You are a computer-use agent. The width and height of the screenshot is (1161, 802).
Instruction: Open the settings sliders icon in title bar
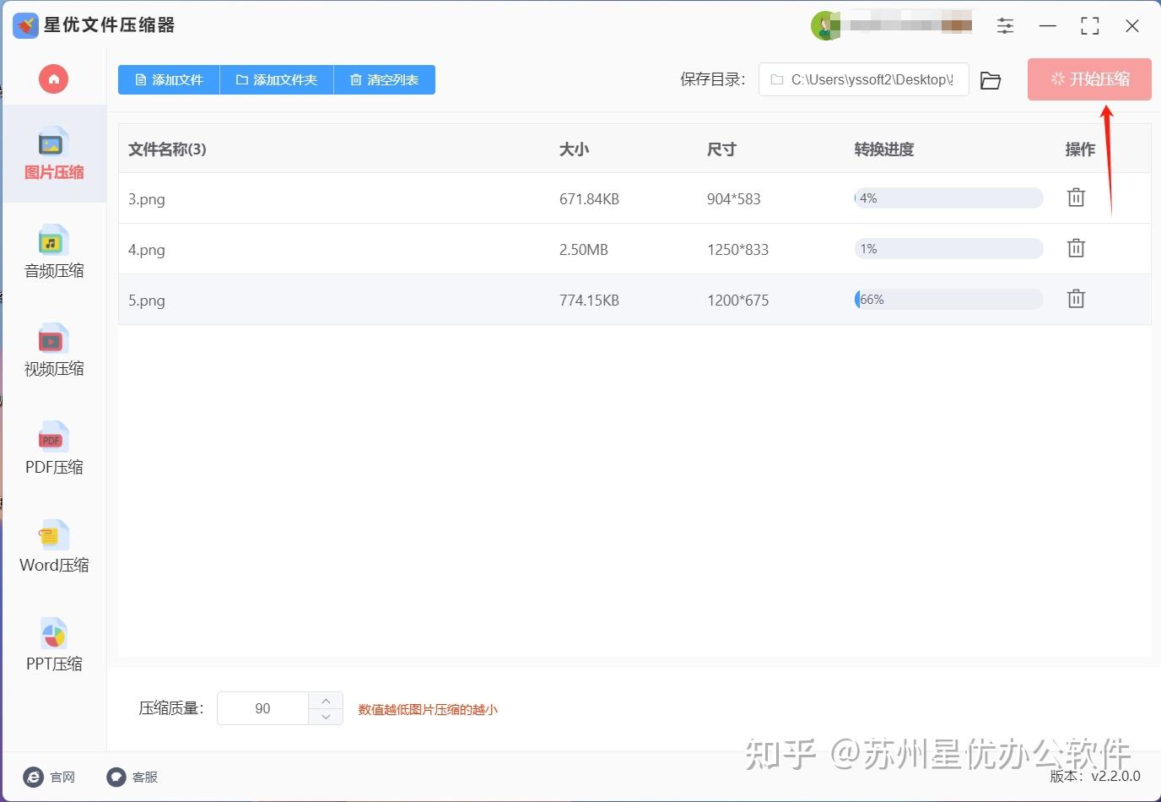[1005, 26]
